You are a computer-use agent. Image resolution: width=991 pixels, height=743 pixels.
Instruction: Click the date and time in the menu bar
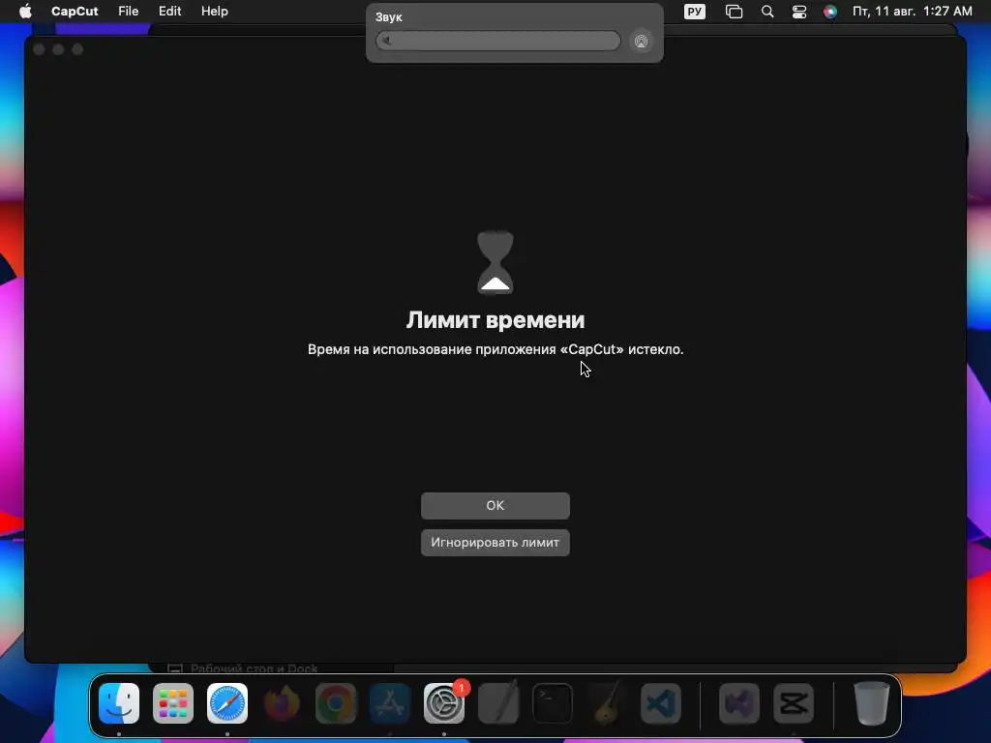912,12
